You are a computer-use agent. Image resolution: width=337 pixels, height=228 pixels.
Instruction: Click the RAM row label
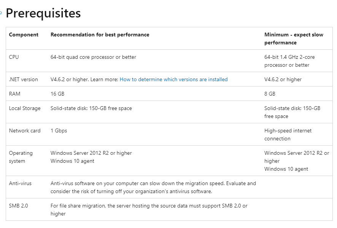point(14,93)
